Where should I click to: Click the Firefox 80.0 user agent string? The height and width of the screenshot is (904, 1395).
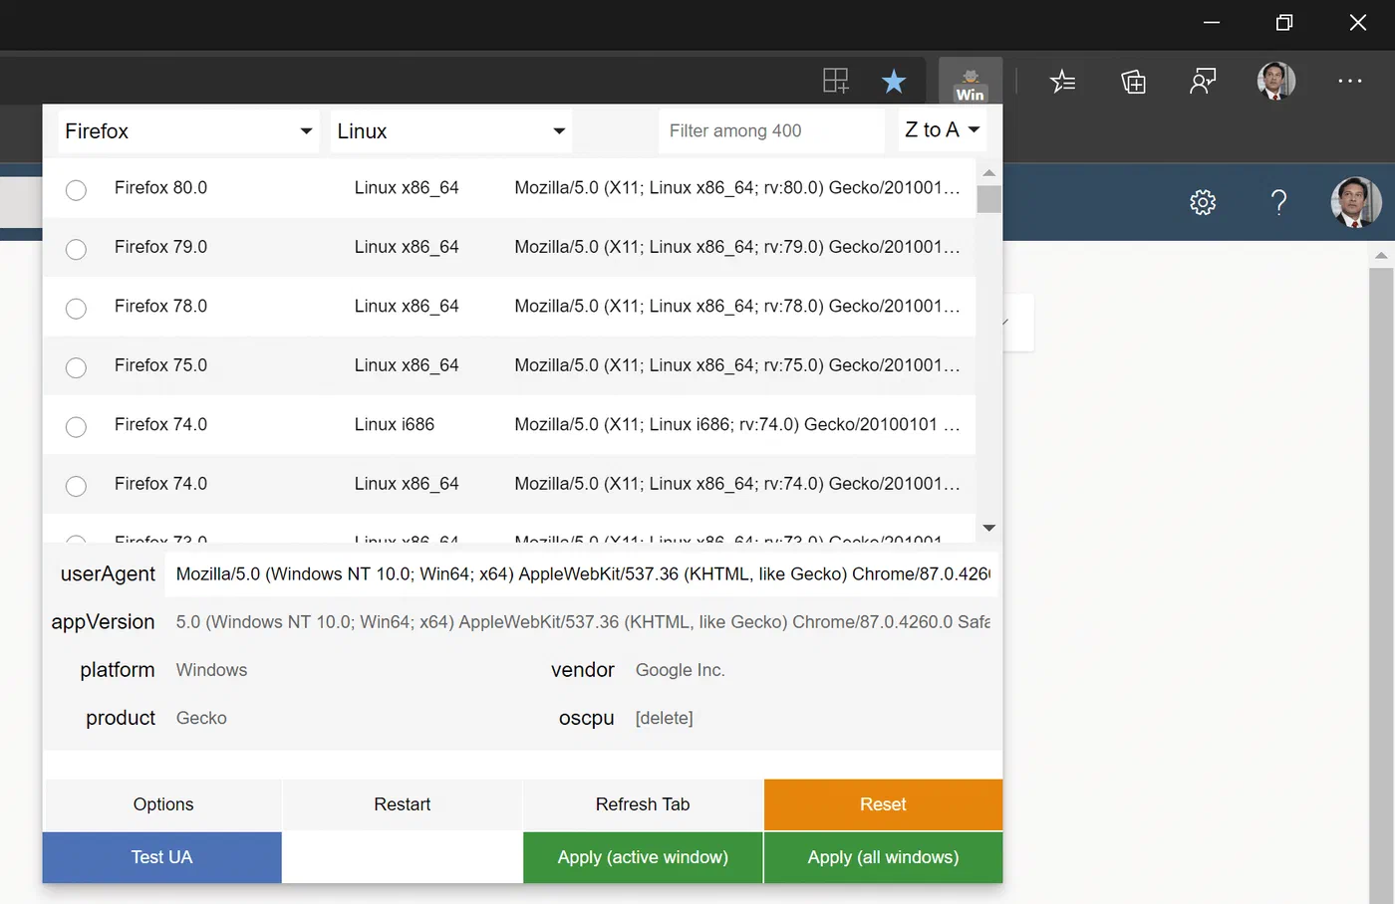[737, 187]
